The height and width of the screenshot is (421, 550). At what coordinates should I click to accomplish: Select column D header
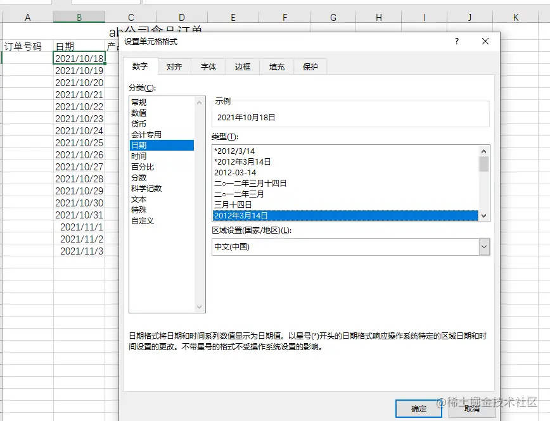pyautogui.click(x=182, y=17)
